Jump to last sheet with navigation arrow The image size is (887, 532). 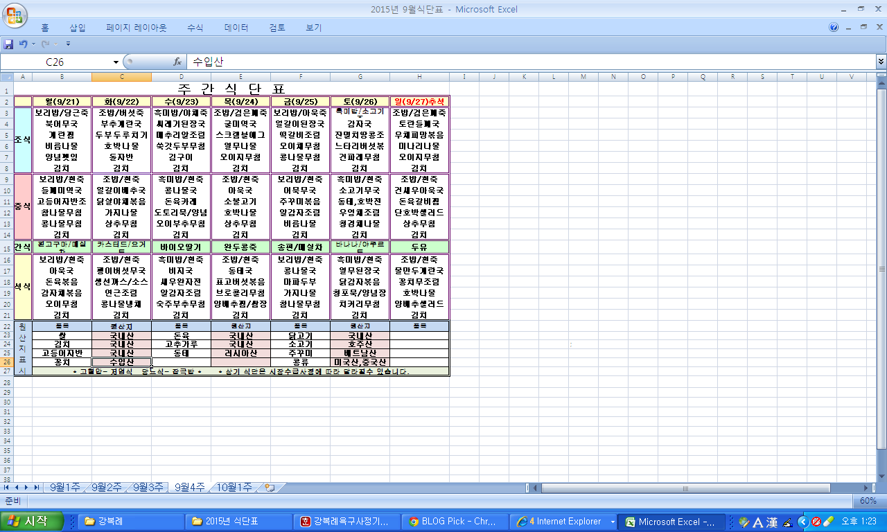(x=37, y=488)
